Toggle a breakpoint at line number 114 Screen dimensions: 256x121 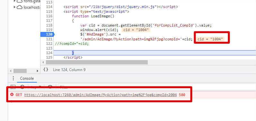tap(49, 7)
